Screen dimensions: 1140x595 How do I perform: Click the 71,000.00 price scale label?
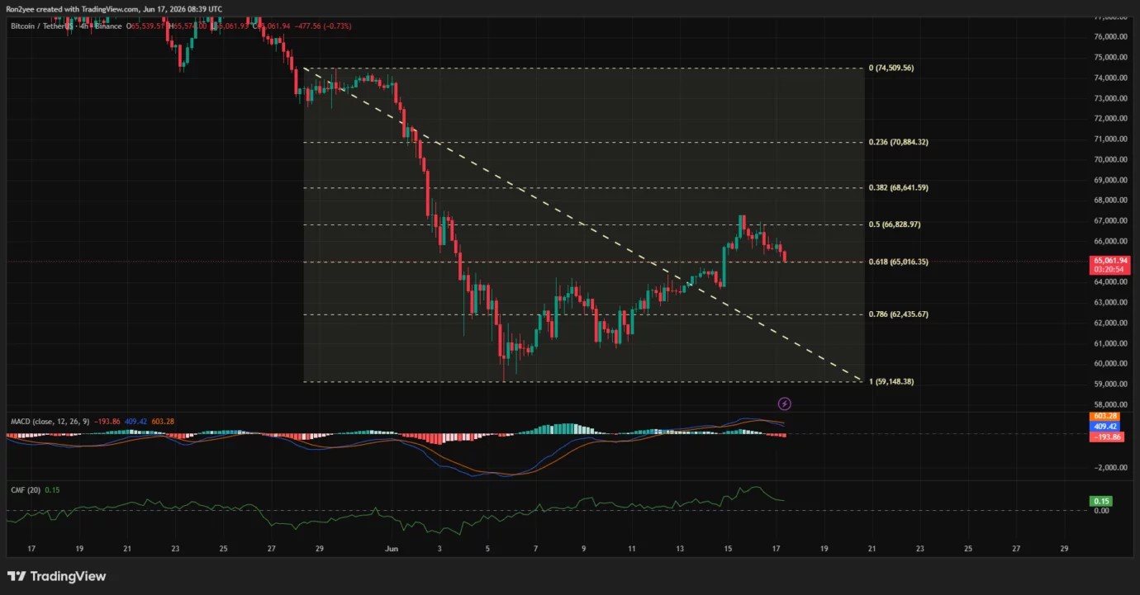coord(1110,139)
